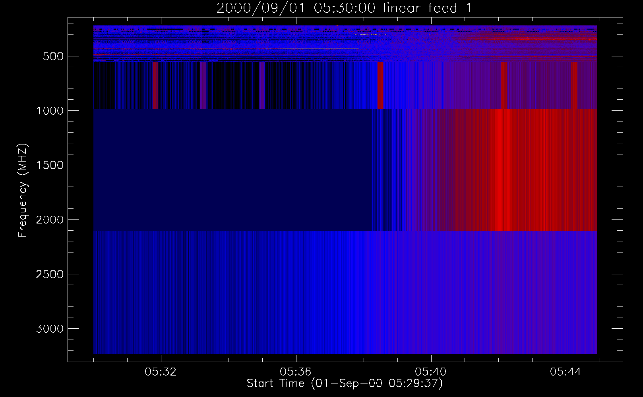Click the 05:40 time tick label
The width and height of the screenshot is (643, 397).
pos(431,372)
